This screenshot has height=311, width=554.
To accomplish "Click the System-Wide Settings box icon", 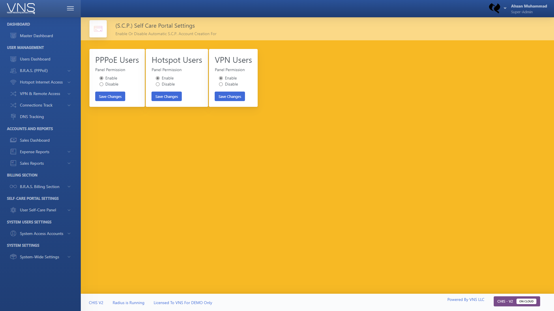I will click(13, 257).
